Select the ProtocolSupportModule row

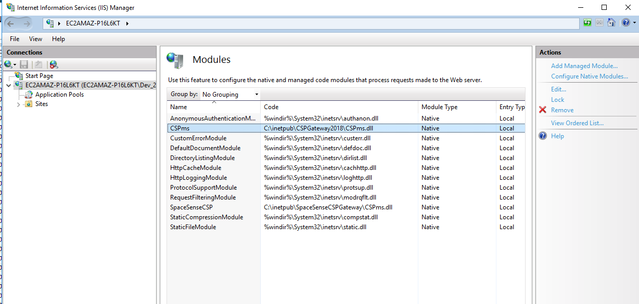pos(346,188)
